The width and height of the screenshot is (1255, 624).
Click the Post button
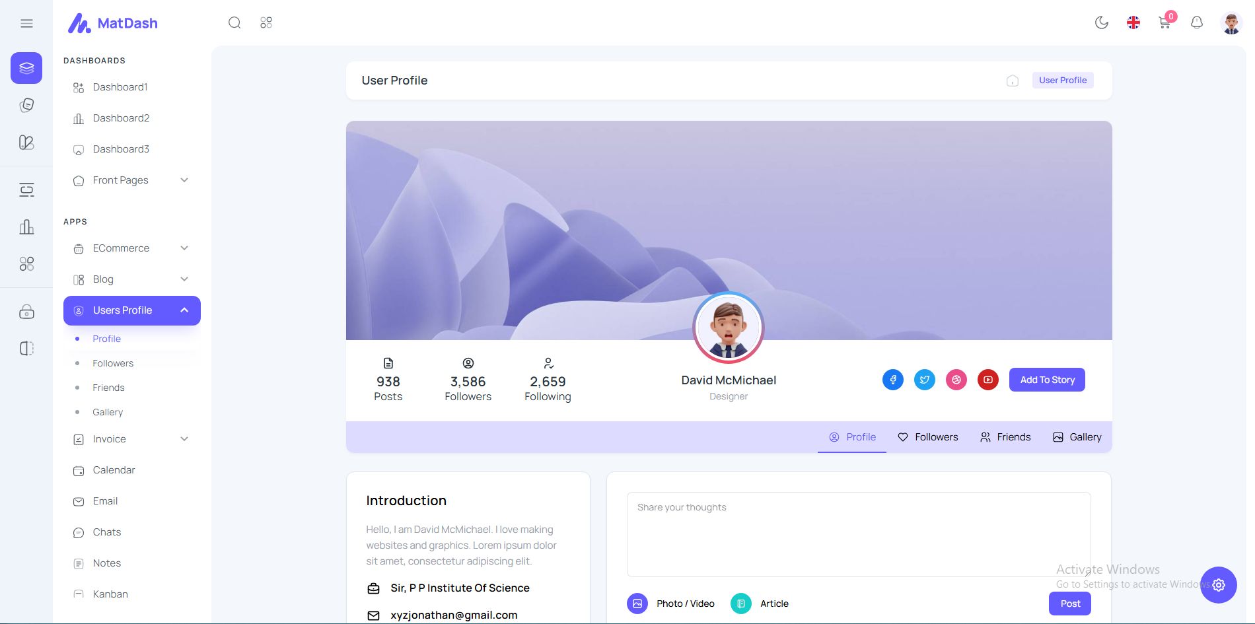(1070, 604)
